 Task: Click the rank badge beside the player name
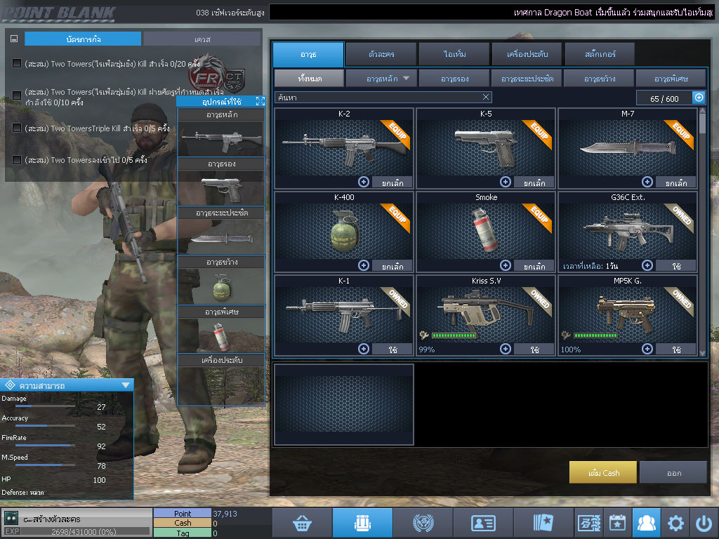(11, 519)
